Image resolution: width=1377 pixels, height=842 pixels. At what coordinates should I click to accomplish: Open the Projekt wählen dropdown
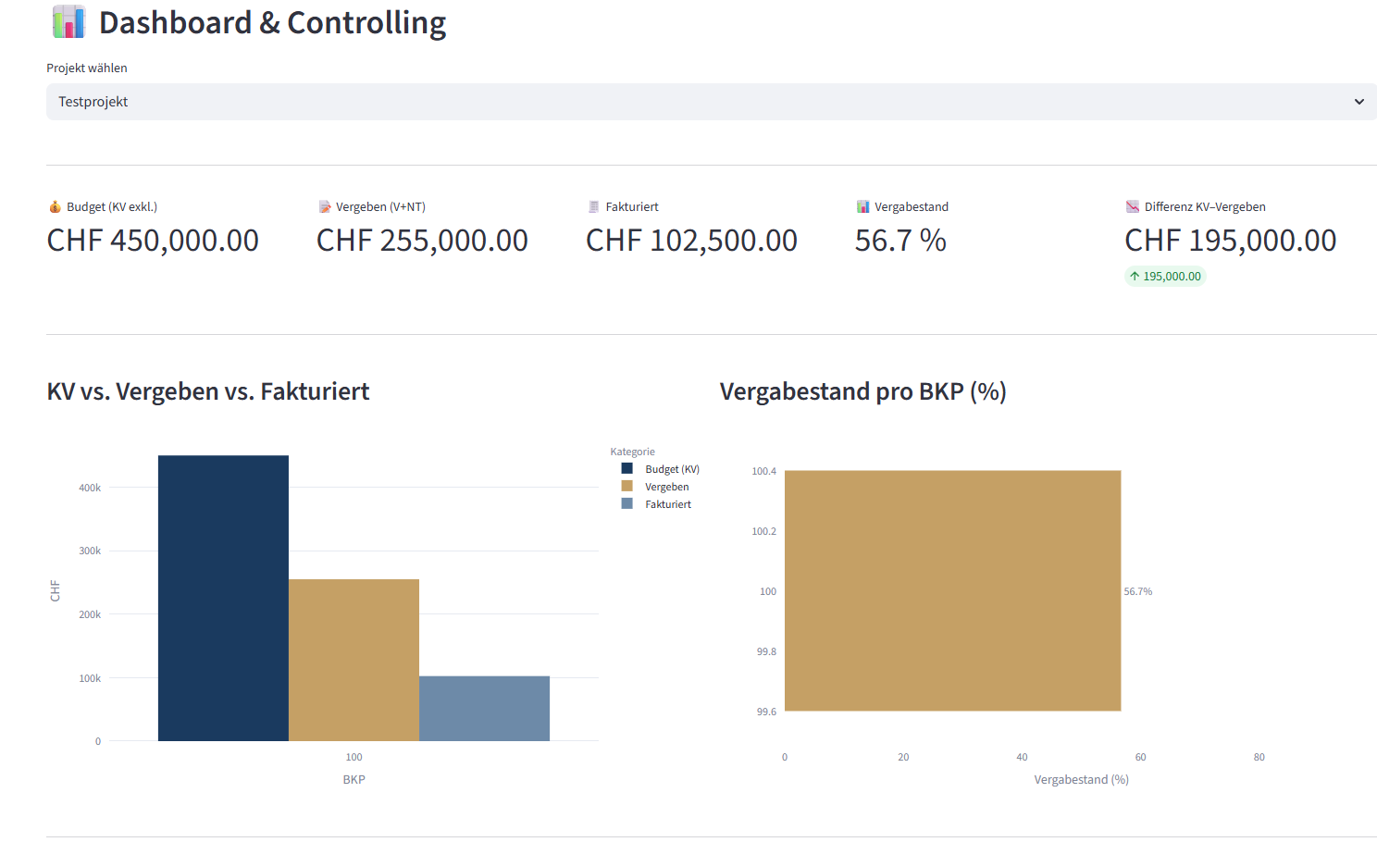tap(703, 102)
